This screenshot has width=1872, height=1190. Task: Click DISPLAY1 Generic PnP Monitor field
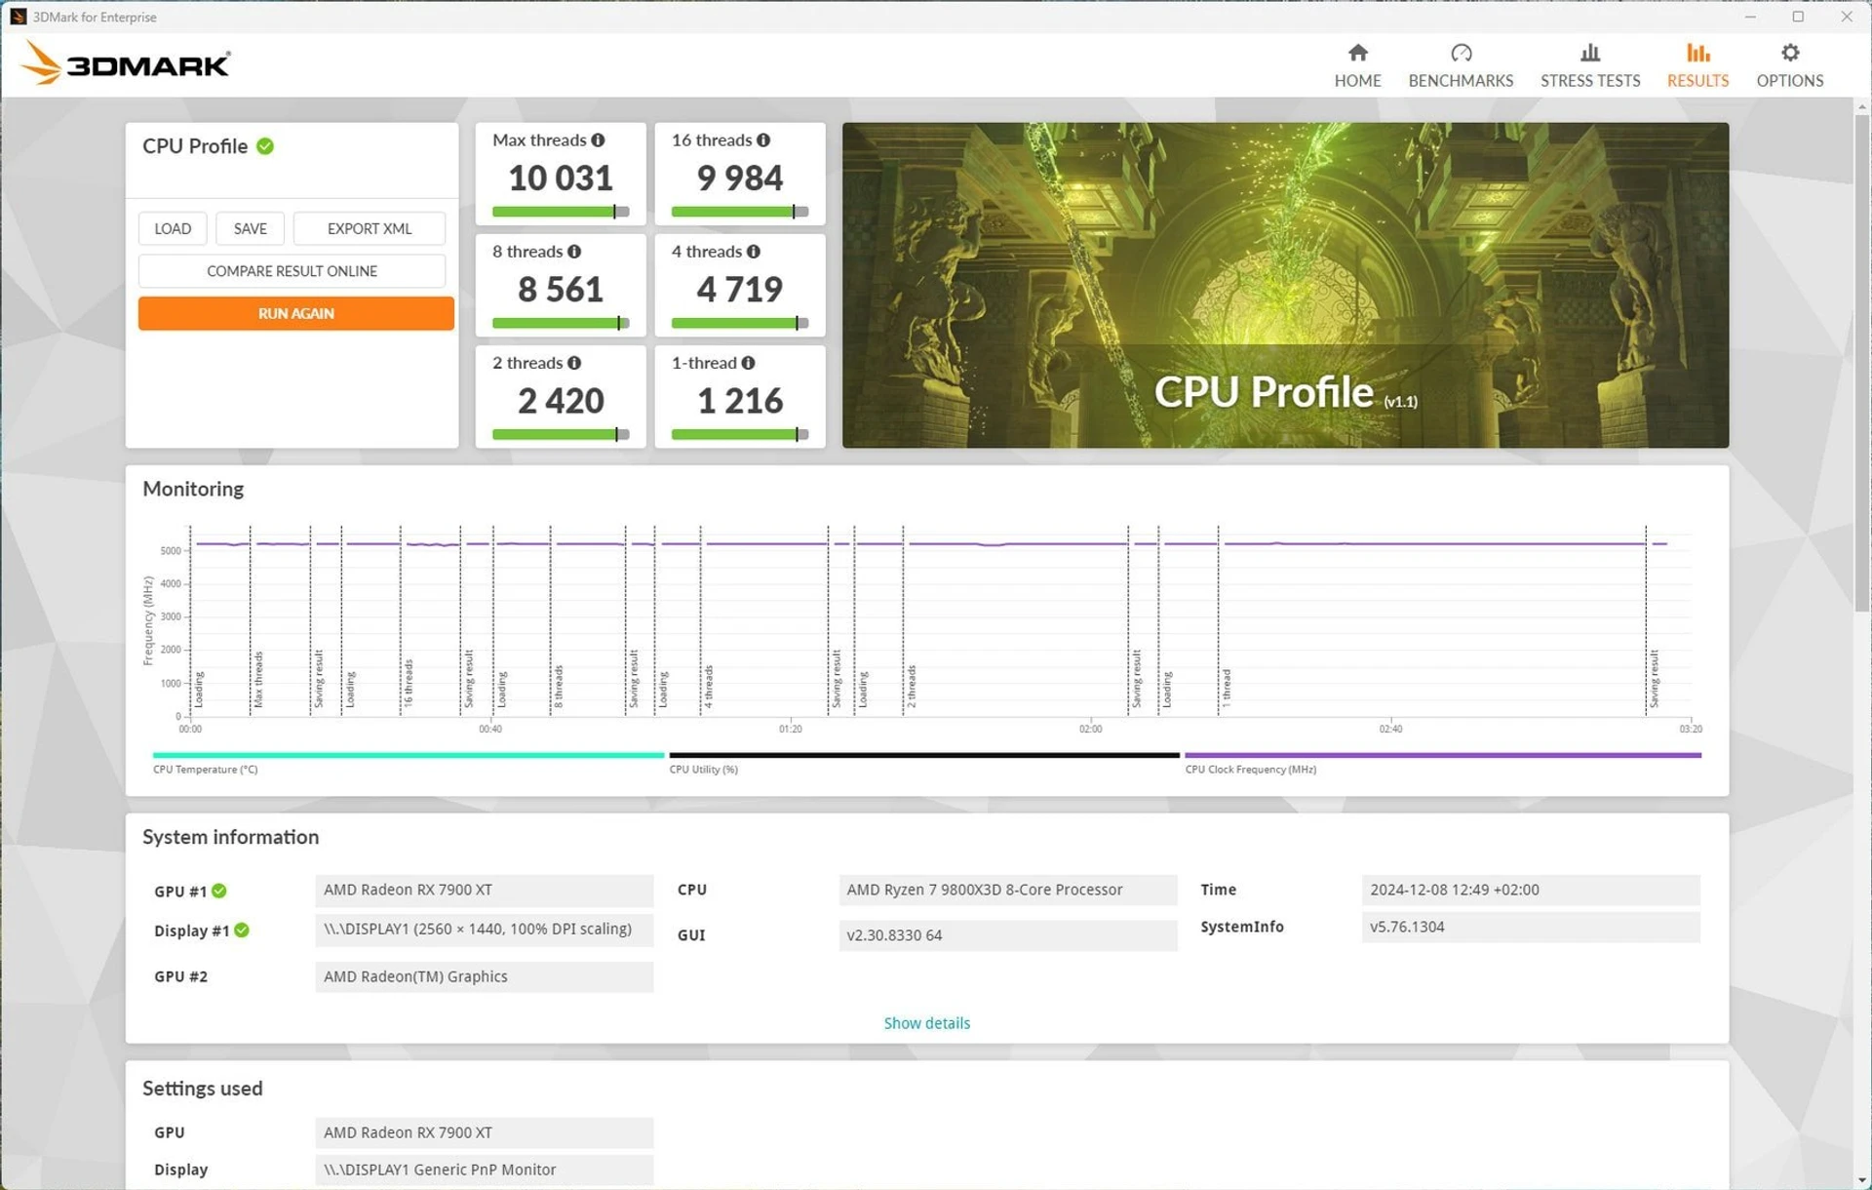pyautogui.click(x=484, y=1170)
